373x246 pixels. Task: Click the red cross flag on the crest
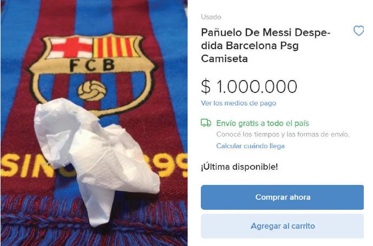[71, 47]
